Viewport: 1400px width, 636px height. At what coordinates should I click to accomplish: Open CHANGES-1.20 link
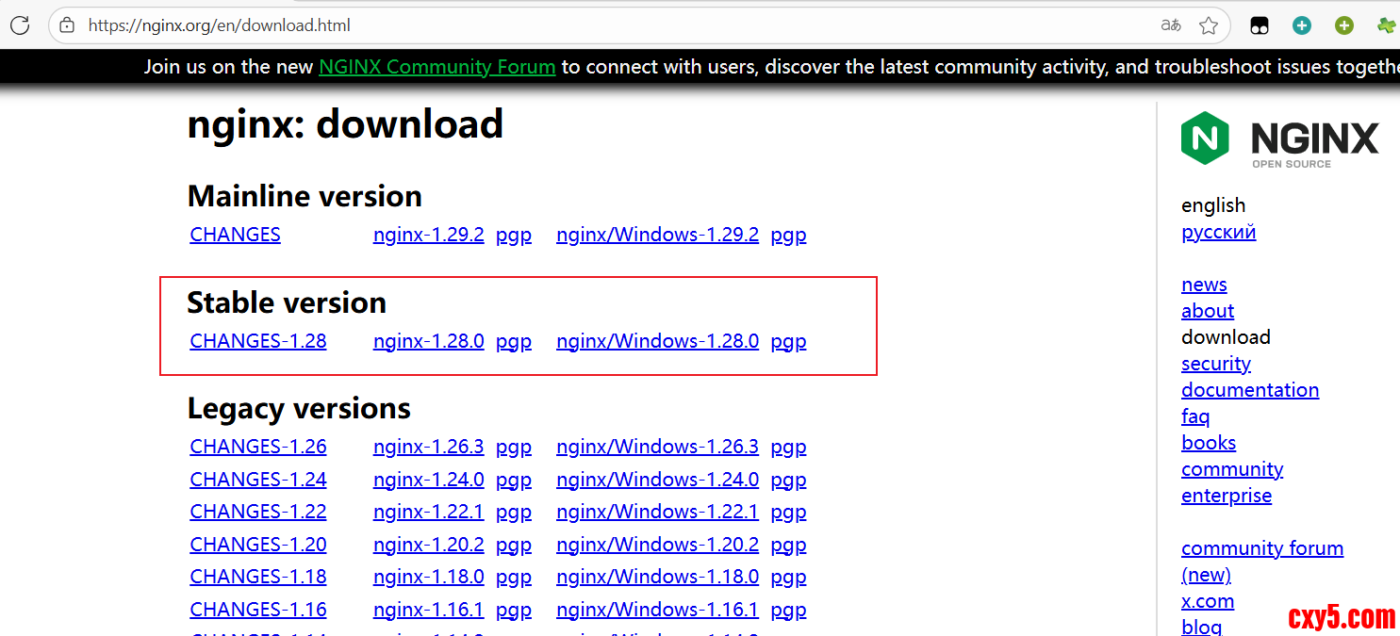pos(258,545)
